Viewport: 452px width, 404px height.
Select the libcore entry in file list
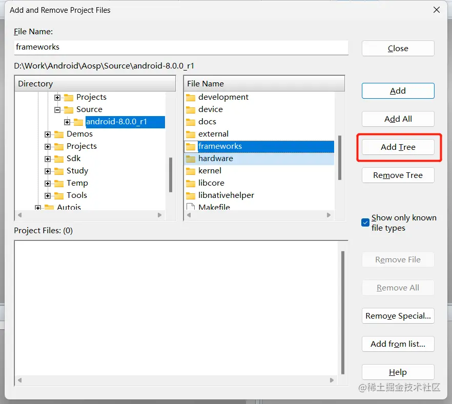[x=211, y=183]
